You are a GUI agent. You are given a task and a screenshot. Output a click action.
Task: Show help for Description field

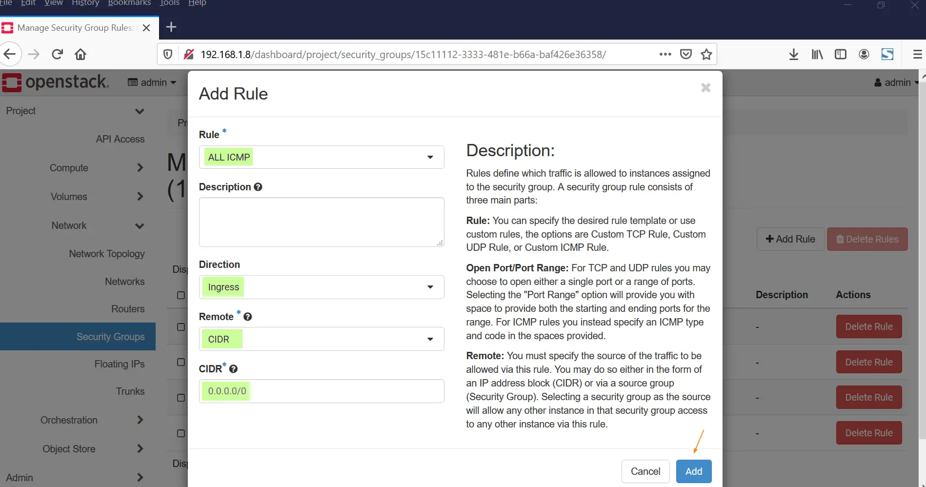[258, 187]
